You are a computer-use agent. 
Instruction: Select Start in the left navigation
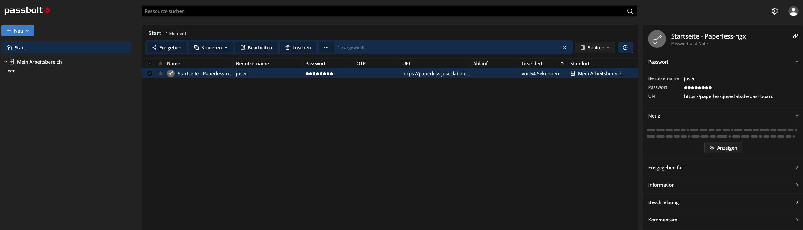pyautogui.click(x=66, y=47)
